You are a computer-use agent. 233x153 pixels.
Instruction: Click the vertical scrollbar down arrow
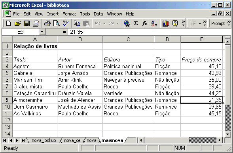pos(227,134)
